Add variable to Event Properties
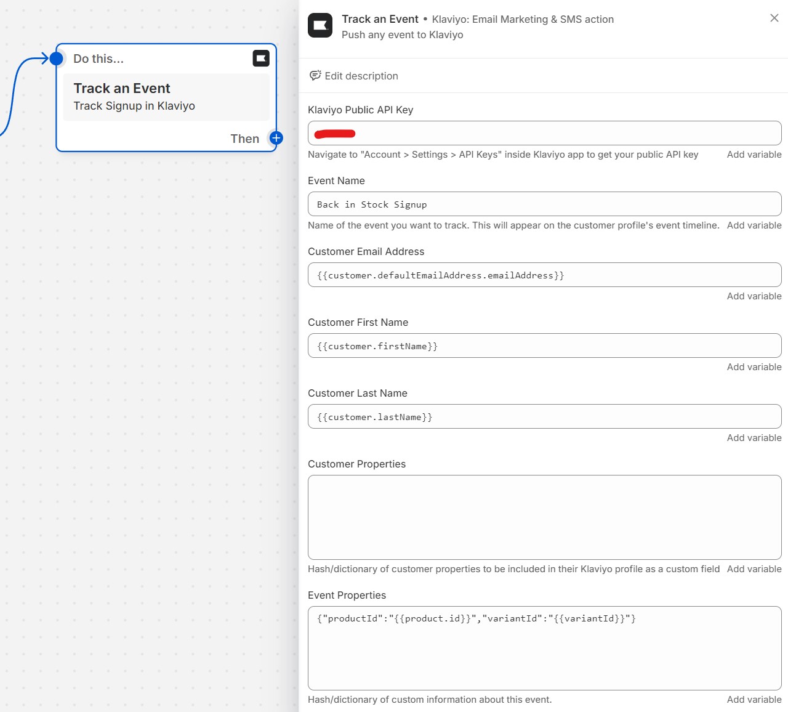This screenshot has width=788, height=712. pyautogui.click(x=754, y=700)
